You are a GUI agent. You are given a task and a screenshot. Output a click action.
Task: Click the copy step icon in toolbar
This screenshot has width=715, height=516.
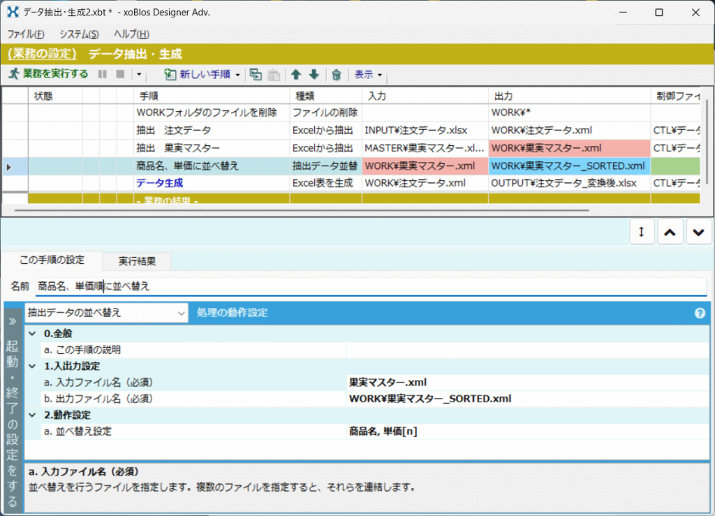point(256,75)
